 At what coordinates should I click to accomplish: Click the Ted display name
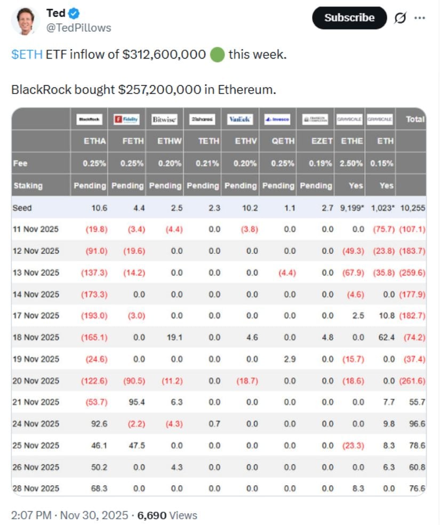pos(56,13)
